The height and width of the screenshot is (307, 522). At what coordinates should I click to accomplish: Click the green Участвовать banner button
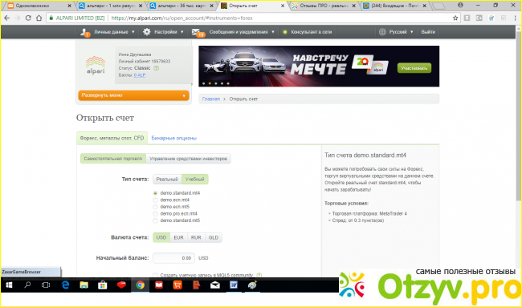click(414, 68)
